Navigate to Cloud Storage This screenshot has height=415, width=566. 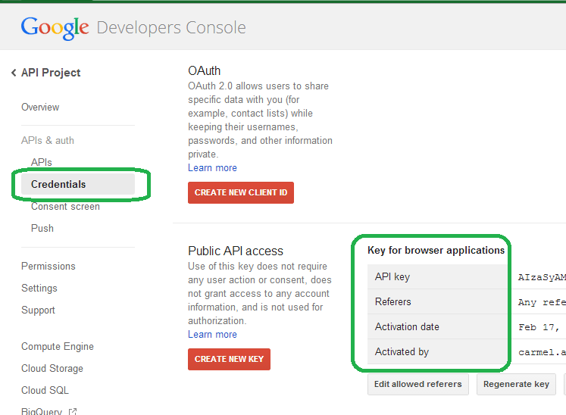click(52, 369)
